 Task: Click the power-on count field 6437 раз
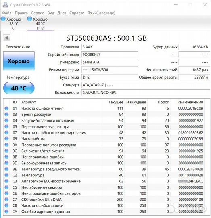(194, 70)
